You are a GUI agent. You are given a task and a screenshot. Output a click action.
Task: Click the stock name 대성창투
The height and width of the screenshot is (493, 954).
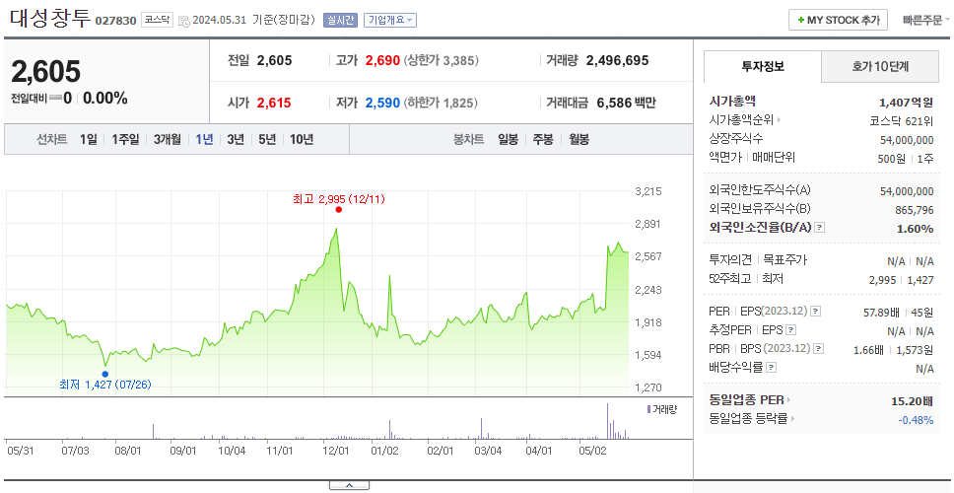[50, 18]
